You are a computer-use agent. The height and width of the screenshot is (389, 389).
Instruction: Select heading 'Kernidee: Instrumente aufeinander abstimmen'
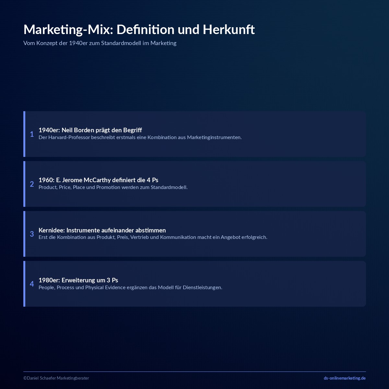coord(102,230)
